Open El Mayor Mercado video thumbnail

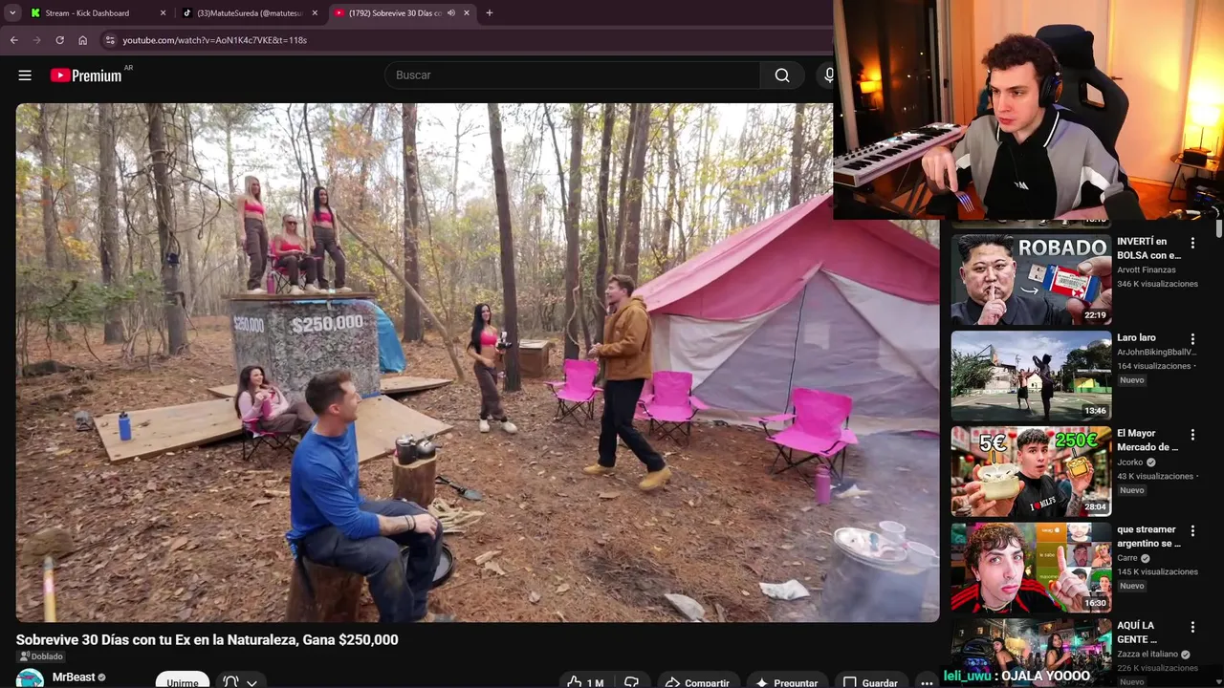[1031, 471]
